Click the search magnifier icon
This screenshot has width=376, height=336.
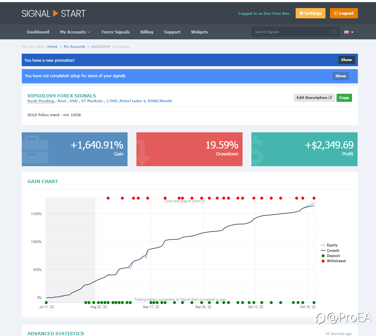[x=334, y=31]
